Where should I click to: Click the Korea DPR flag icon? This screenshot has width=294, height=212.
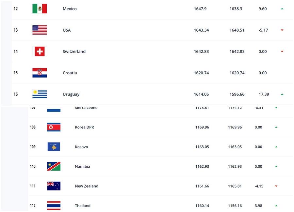tap(54, 127)
